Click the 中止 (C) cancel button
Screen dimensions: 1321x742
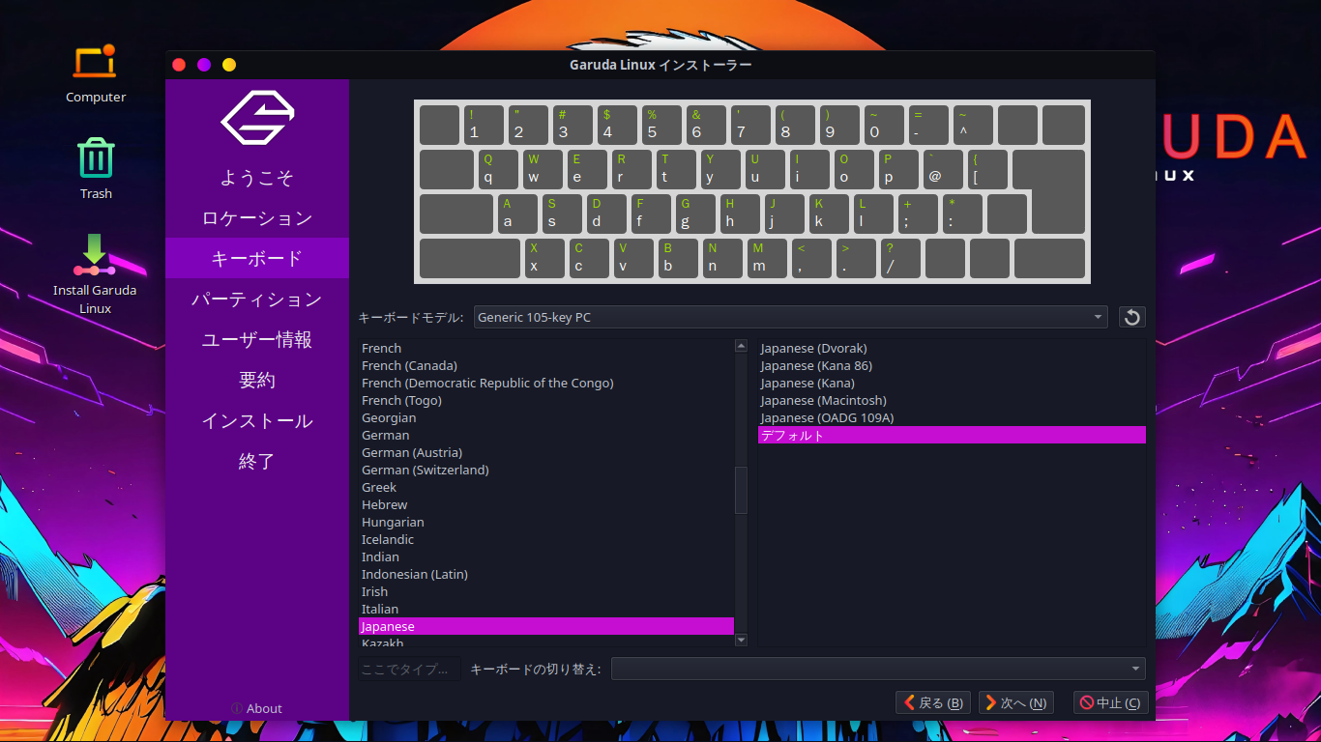1110,702
